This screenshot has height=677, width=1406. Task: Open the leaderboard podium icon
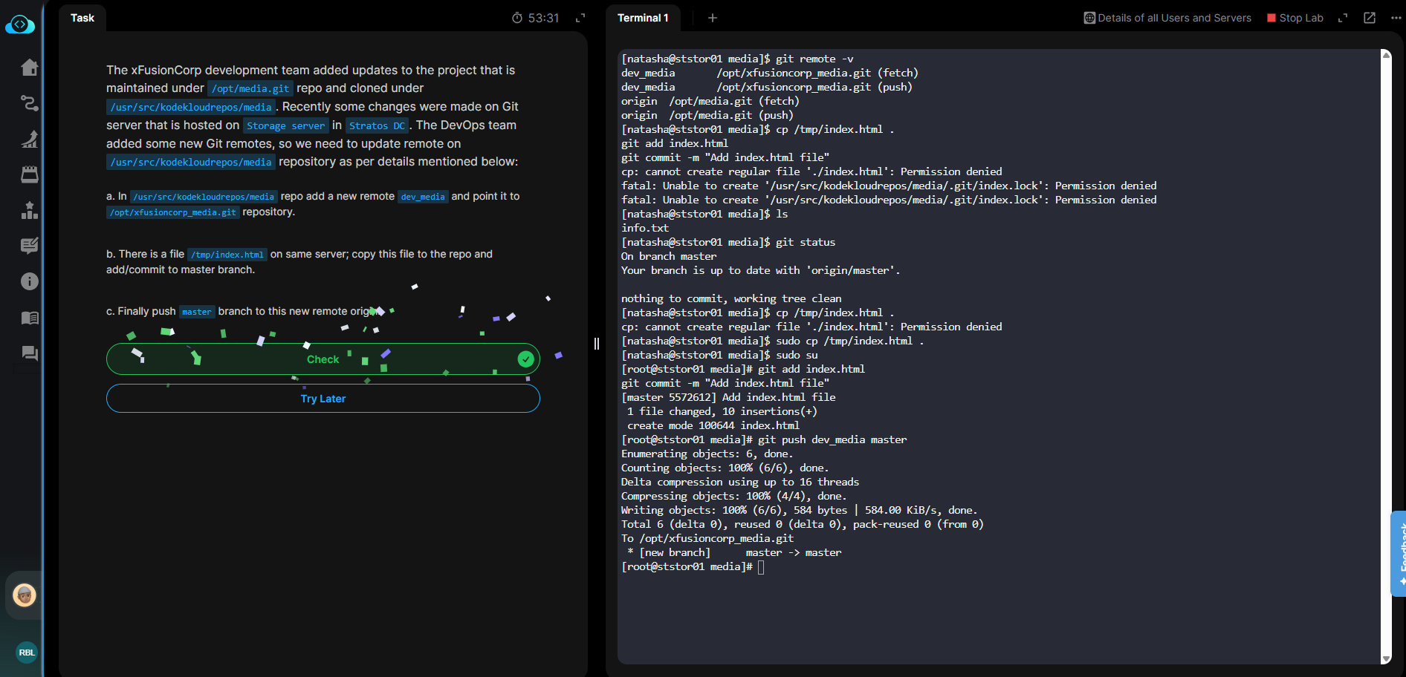[29, 210]
